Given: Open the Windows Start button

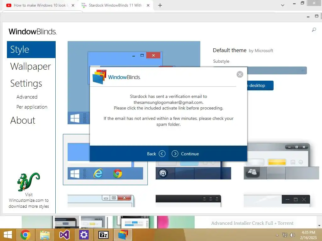Looking at the screenshot, I should (8, 235).
